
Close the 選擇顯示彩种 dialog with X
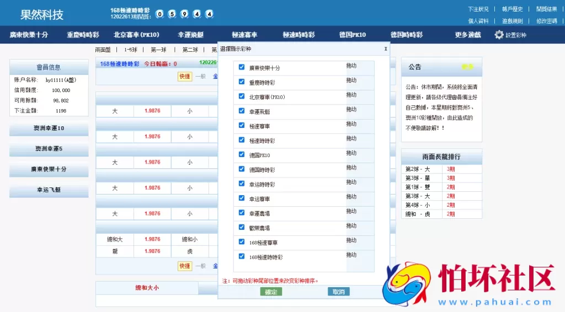(386, 49)
